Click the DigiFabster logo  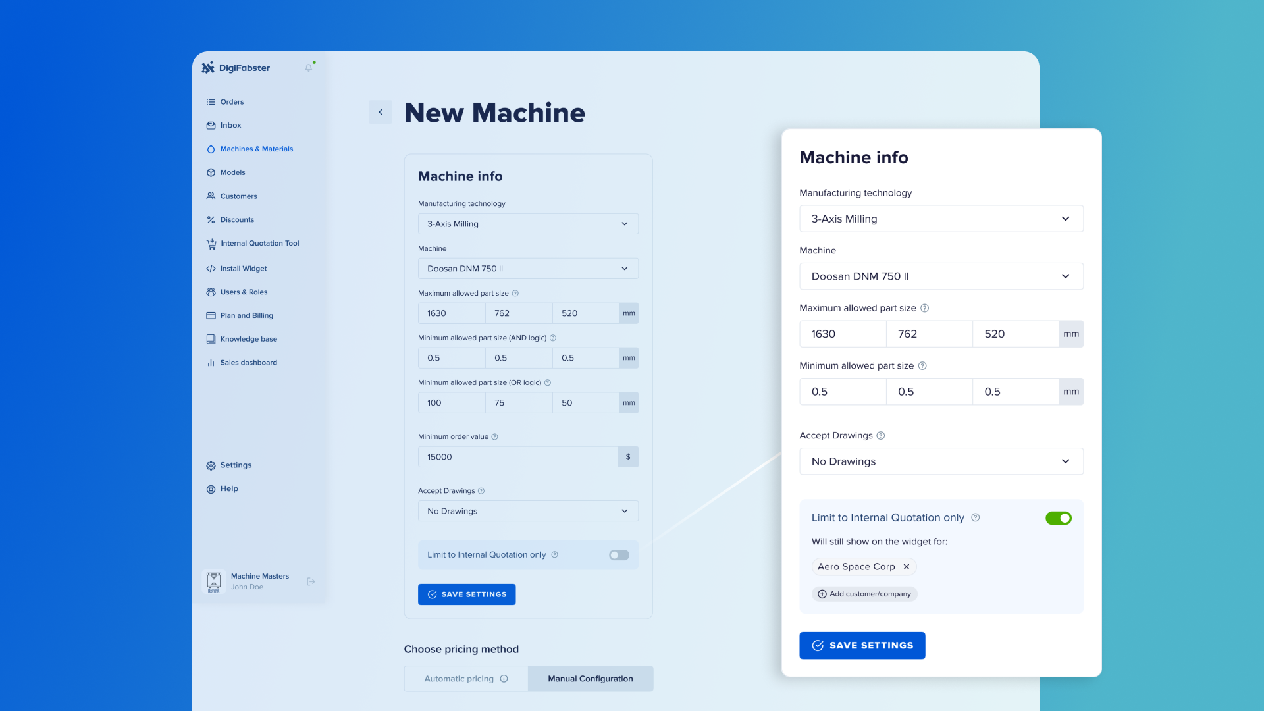coord(236,68)
